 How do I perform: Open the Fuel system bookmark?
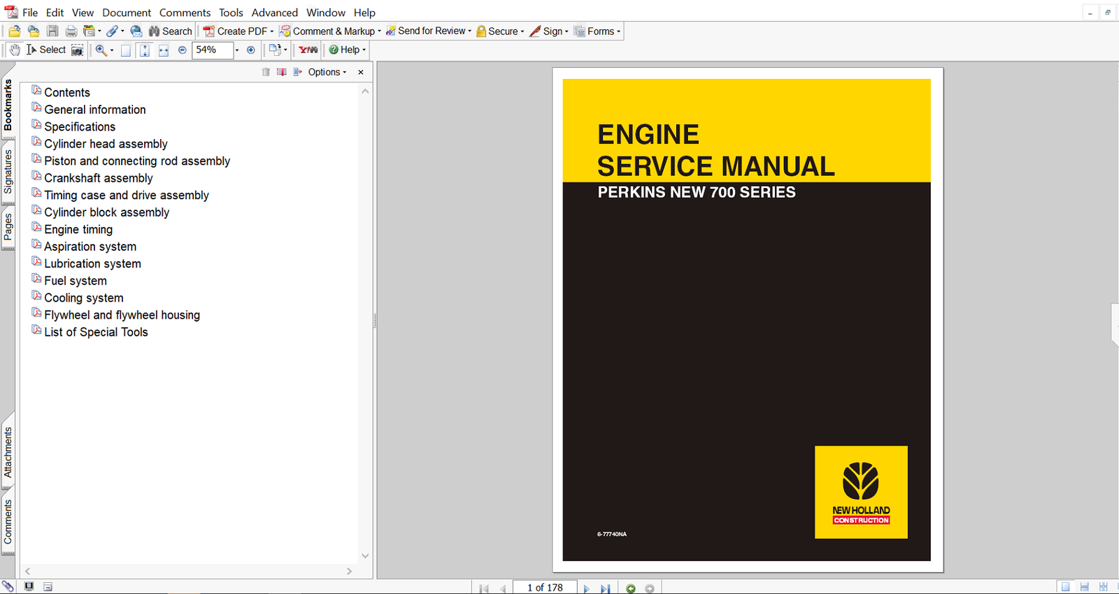[76, 281]
